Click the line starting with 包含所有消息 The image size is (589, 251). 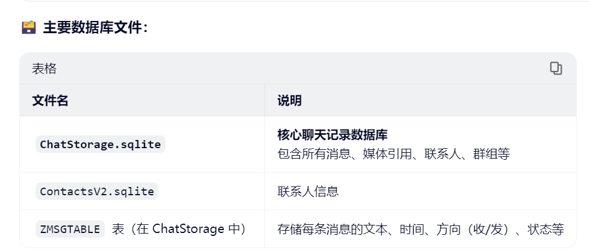[x=393, y=154]
